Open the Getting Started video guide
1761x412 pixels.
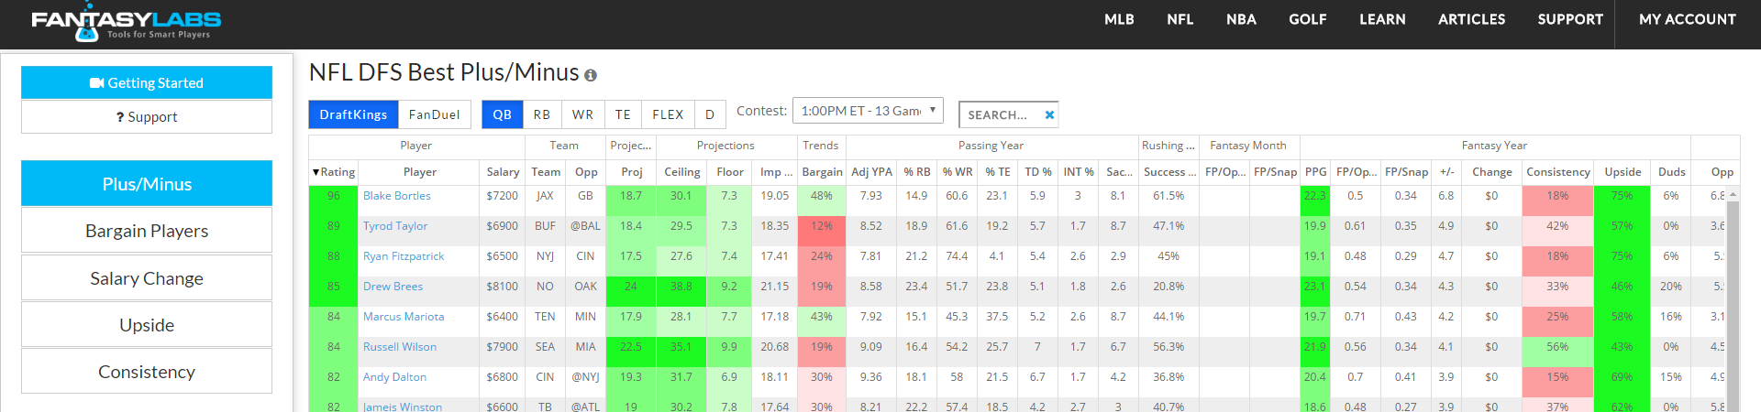click(147, 82)
